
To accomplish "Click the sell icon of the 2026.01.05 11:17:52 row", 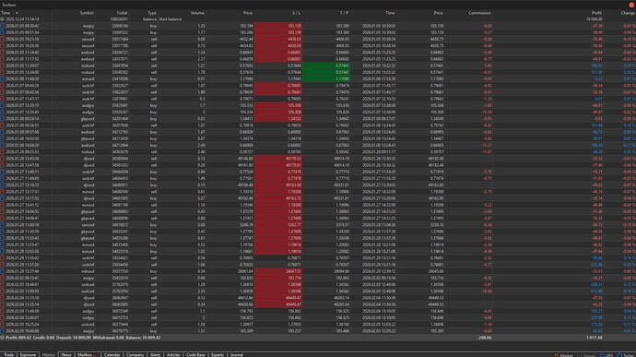I will pyautogui.click(x=2, y=59).
